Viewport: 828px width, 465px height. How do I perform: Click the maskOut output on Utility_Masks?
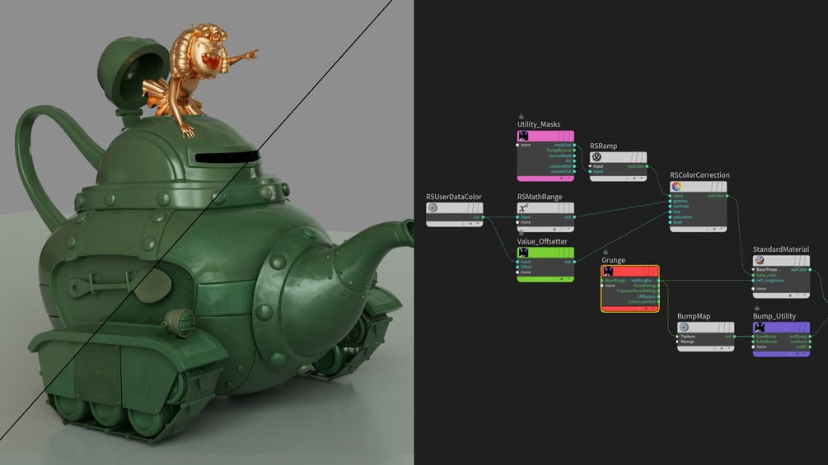(x=574, y=145)
